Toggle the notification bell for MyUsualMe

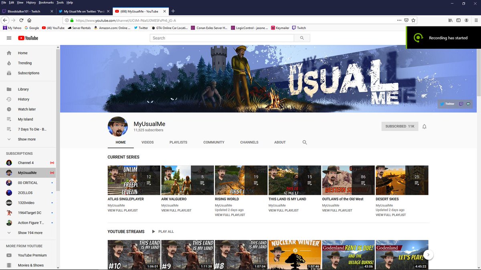click(x=424, y=126)
